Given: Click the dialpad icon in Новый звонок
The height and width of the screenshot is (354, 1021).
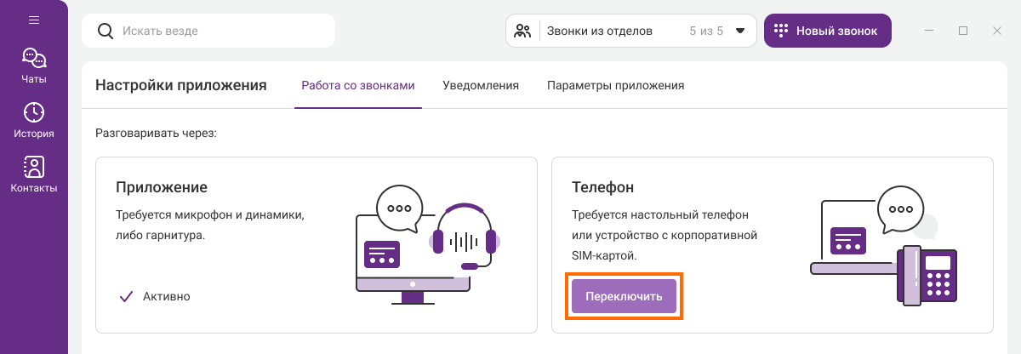Looking at the screenshot, I should click(x=780, y=31).
